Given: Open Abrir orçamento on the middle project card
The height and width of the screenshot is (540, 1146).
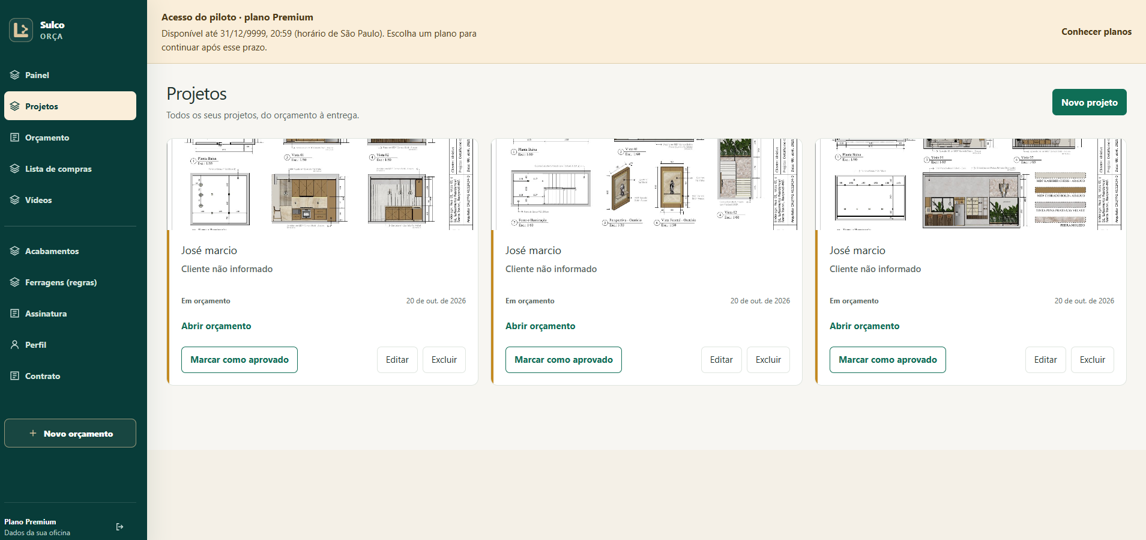Looking at the screenshot, I should [540, 326].
